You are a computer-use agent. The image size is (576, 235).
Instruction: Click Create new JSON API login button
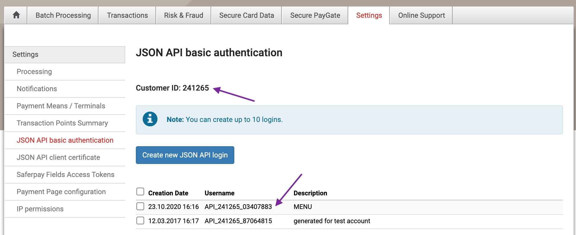point(185,155)
